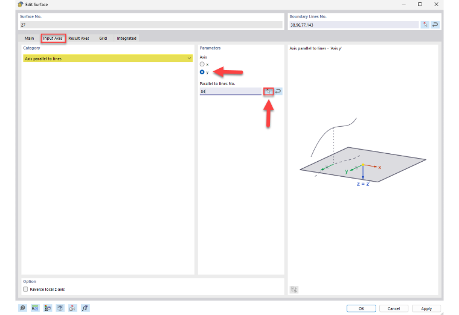459x315 pixels.
Task: Open the formula script icon
Action: click(x=85, y=308)
